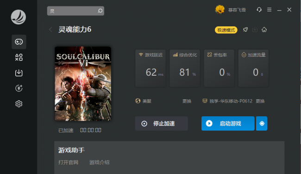Open the game controller sidebar tab

tap(19, 42)
